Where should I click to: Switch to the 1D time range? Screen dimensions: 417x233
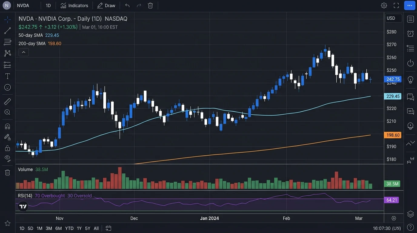[22, 228]
